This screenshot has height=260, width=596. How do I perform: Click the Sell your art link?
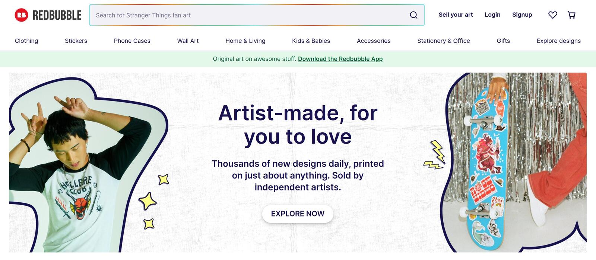click(x=456, y=15)
